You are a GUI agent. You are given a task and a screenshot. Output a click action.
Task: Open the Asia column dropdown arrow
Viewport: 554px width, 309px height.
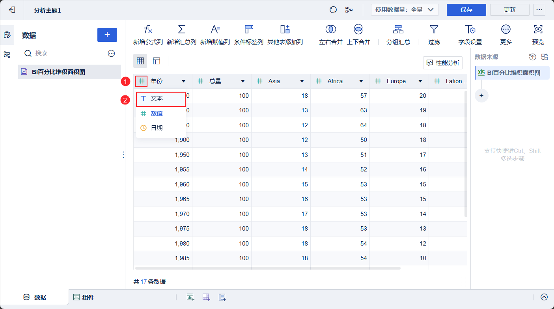(302, 81)
